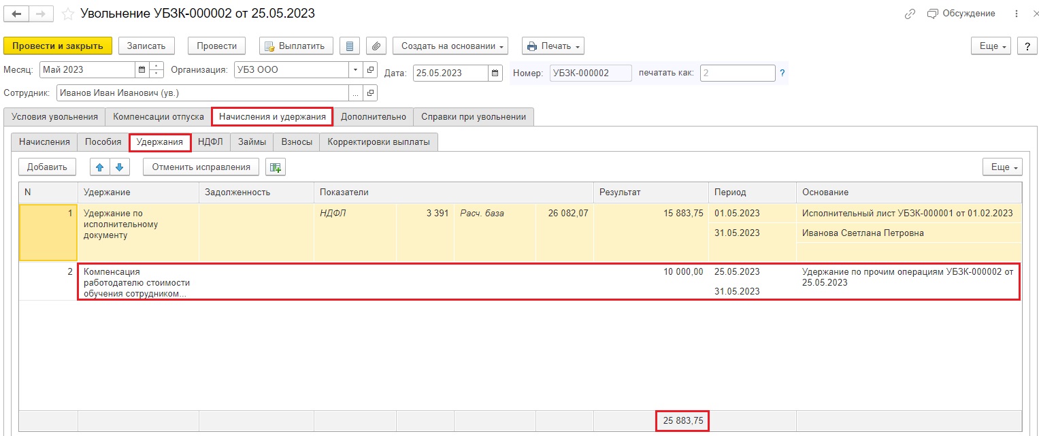Viewport: 1039px width, 436px height.
Task: Open the Удержания sub-tab
Action: coord(160,141)
